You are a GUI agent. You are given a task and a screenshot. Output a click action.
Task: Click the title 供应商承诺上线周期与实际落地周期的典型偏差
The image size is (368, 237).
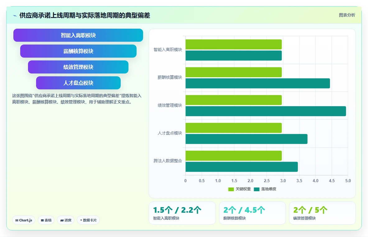coord(85,15)
